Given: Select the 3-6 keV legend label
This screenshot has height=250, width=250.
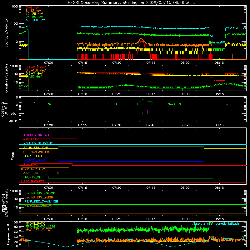Looking at the screenshot, I should [x=32, y=7].
